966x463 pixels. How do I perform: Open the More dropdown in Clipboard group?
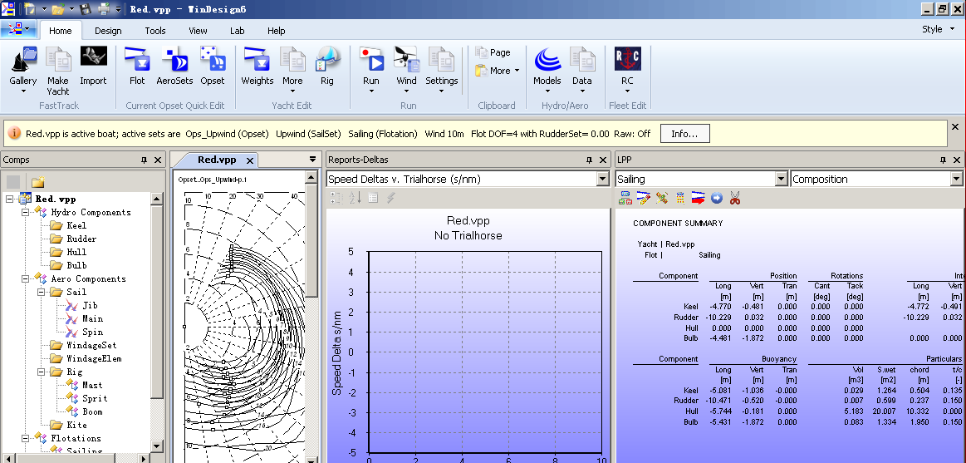tap(498, 71)
